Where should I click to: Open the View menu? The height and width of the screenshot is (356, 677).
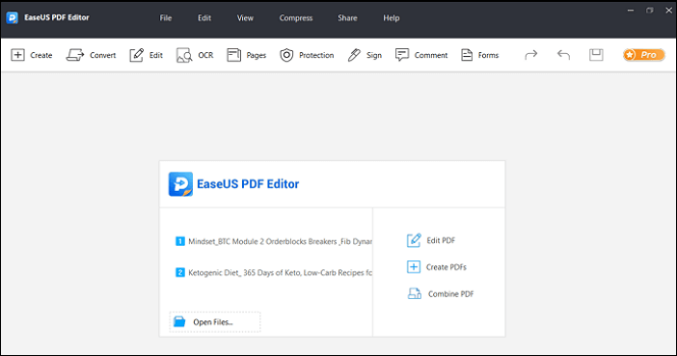(x=245, y=18)
